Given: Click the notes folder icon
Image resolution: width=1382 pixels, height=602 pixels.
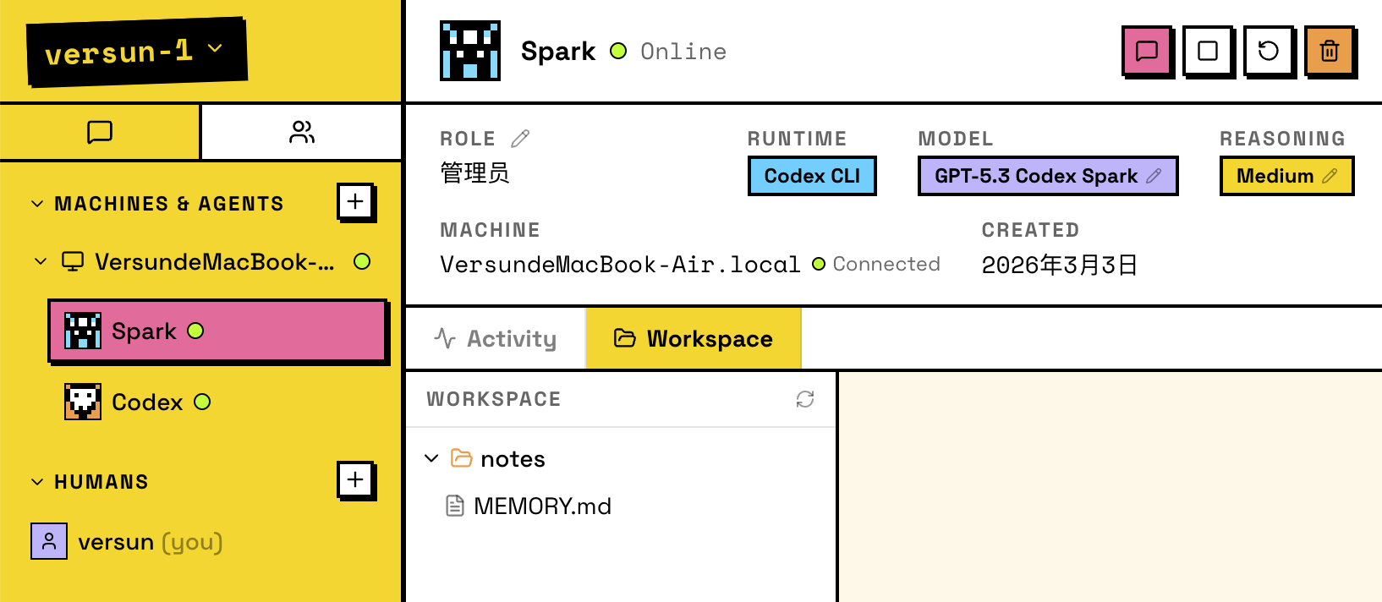Looking at the screenshot, I should pos(461,458).
